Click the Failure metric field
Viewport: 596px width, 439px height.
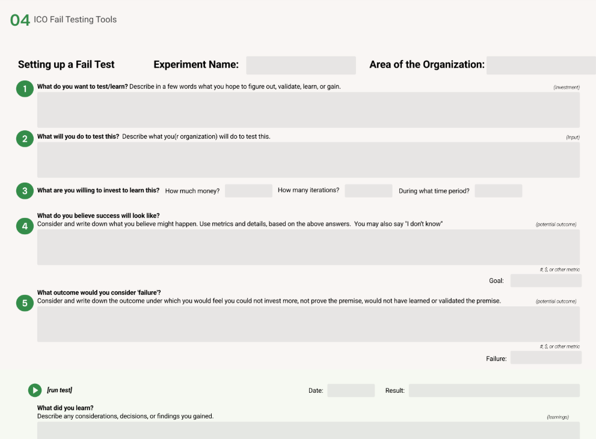coord(545,358)
